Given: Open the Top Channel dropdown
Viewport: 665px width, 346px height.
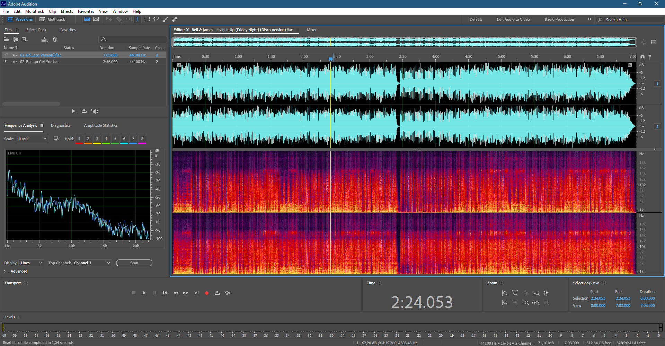Looking at the screenshot, I should [92, 263].
